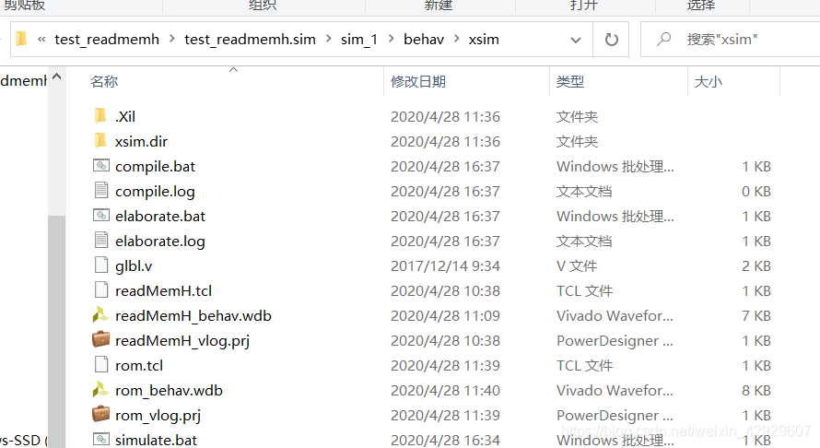820x448 pixels.
Task: Expand the chevron after sim_1 breadcrumb
Action: click(391, 39)
